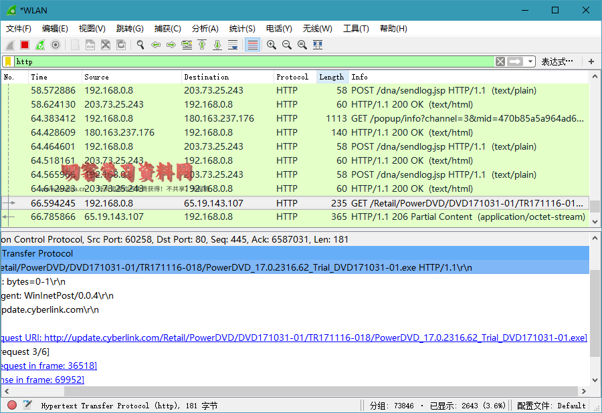Screen dimensions: 602x413
Task: Restart the current capture
Action: coord(40,45)
